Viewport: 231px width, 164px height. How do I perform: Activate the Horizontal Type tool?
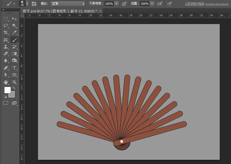pos(14,68)
